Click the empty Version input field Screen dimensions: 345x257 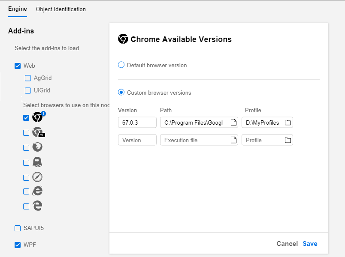pos(137,140)
